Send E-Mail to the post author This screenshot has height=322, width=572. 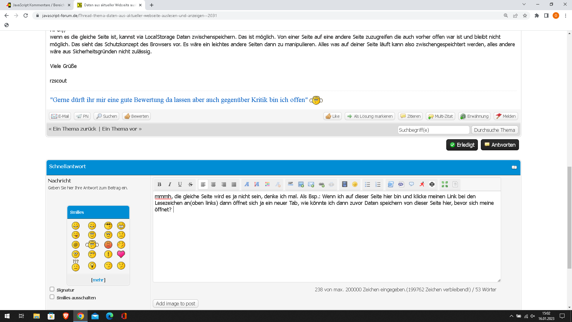[60, 116]
